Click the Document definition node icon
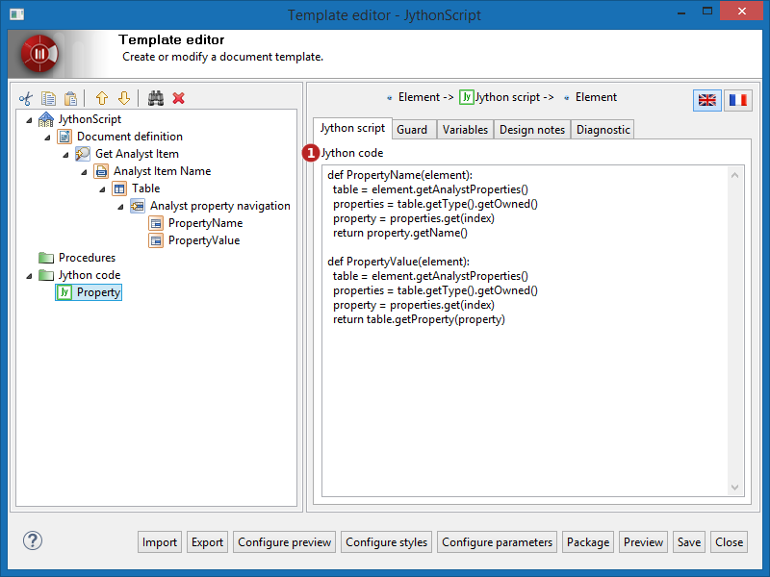The width and height of the screenshot is (770, 577). click(x=64, y=137)
